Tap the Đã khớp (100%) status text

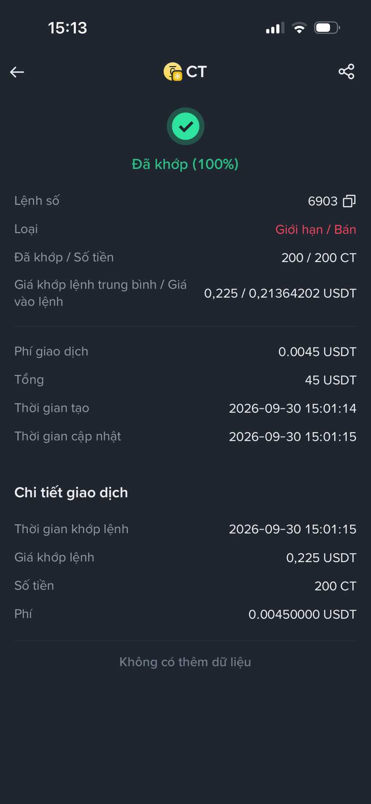pos(185,164)
